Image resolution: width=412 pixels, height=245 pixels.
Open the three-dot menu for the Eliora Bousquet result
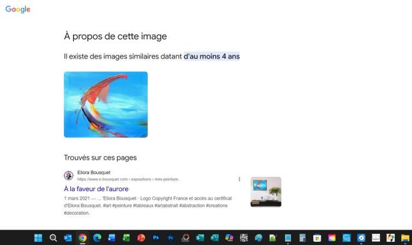239,179
